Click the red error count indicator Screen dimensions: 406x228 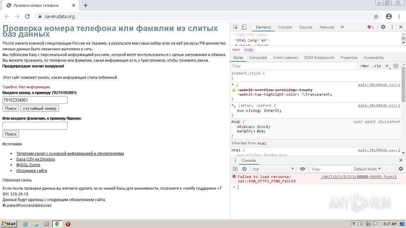point(371,27)
